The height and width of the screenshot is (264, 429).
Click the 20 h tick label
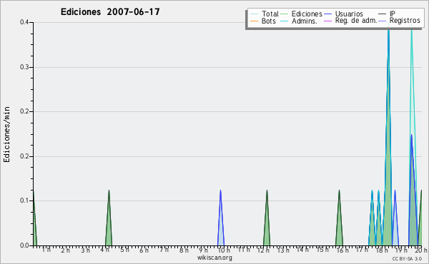click(421, 250)
